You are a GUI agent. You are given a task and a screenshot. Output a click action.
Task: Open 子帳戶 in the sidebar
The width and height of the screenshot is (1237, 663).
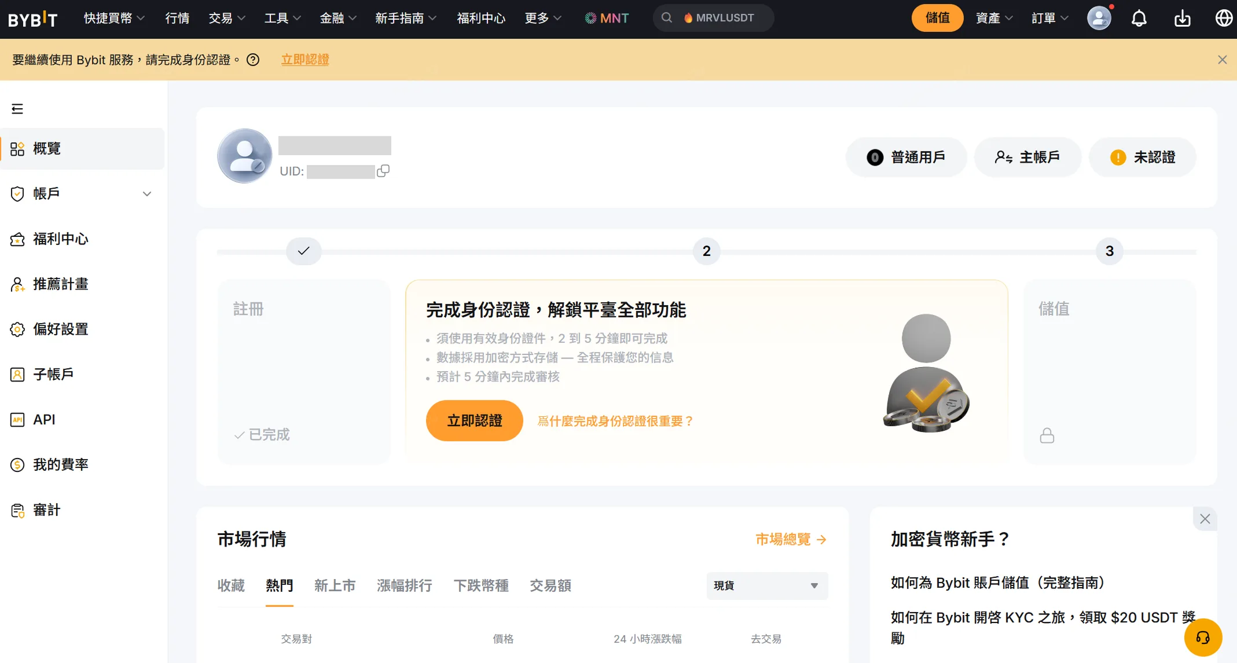pos(83,375)
